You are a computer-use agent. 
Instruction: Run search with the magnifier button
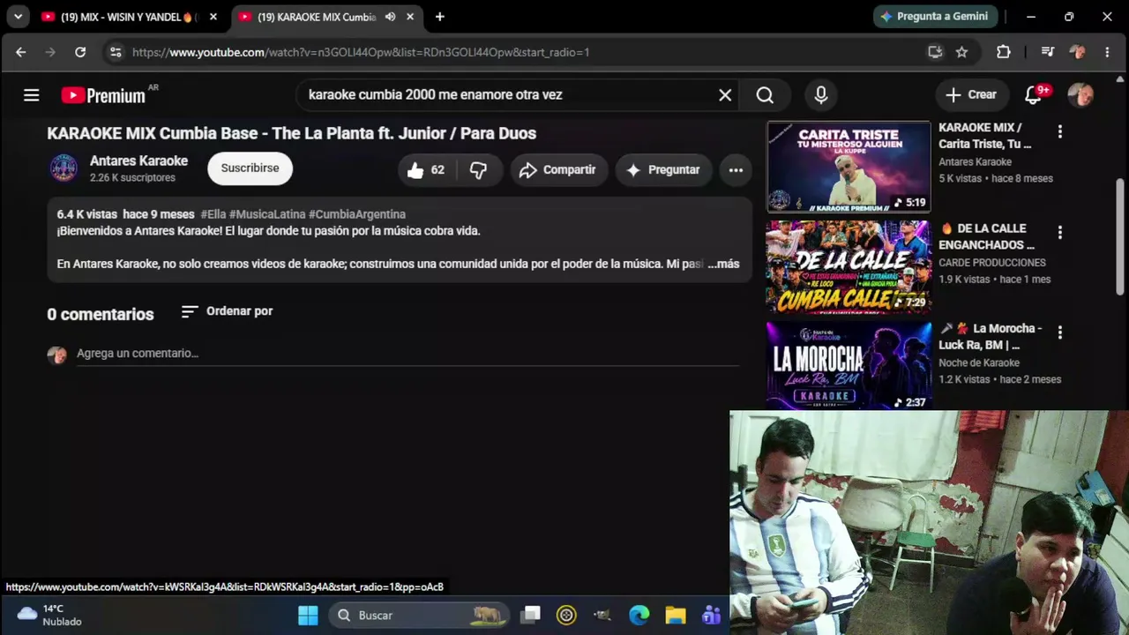765,95
